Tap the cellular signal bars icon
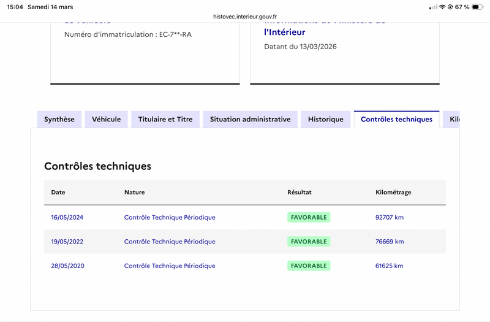Viewport: 490px width, 322px height. (x=434, y=7)
